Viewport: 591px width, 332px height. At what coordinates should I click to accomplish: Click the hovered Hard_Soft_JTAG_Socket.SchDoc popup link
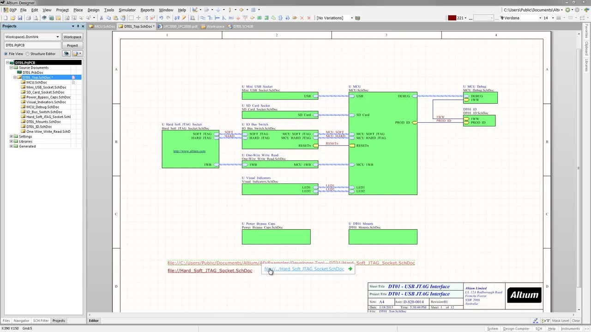(304, 269)
